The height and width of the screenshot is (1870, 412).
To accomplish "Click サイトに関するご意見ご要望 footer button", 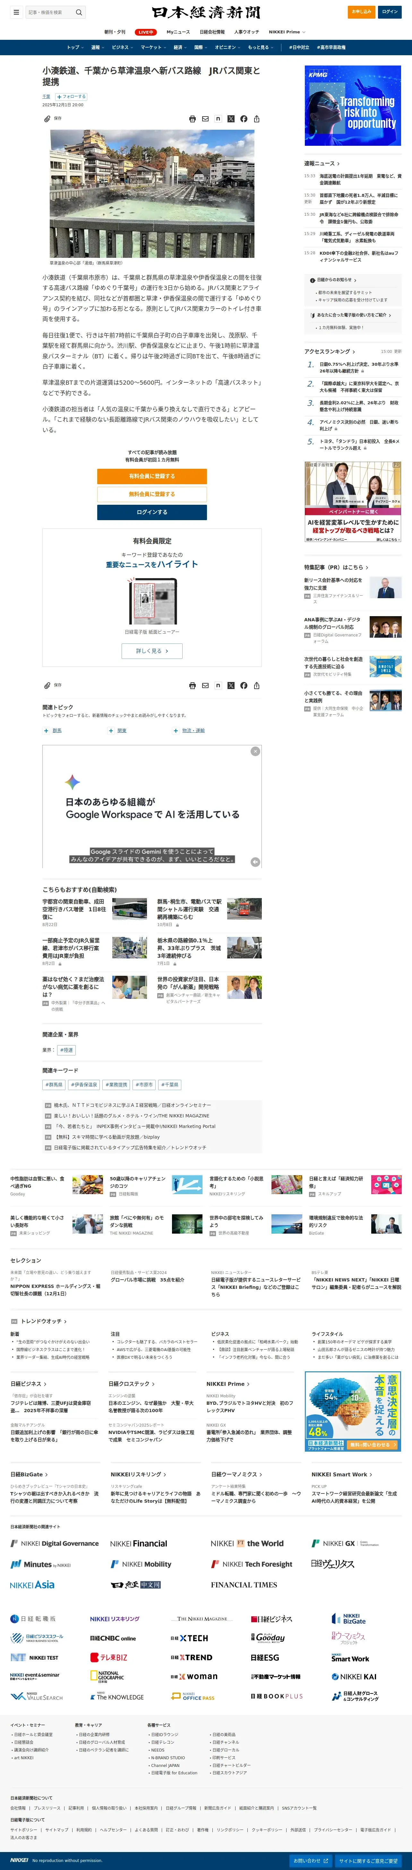I will coord(368,1861).
